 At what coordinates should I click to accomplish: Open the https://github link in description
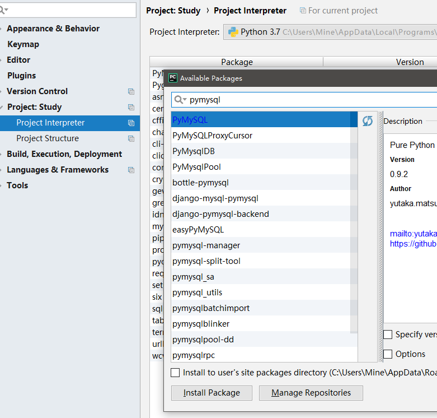413,244
